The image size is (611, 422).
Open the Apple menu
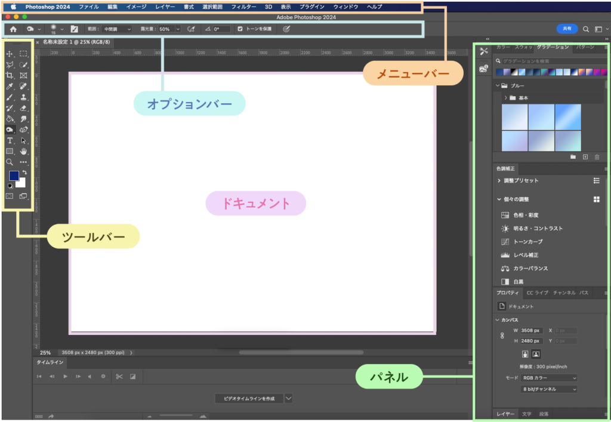(13, 7)
